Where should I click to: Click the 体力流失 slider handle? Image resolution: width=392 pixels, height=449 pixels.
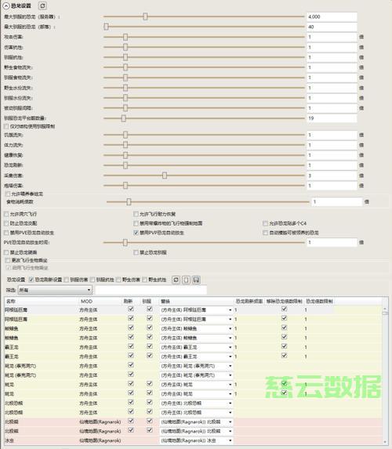(x=125, y=145)
